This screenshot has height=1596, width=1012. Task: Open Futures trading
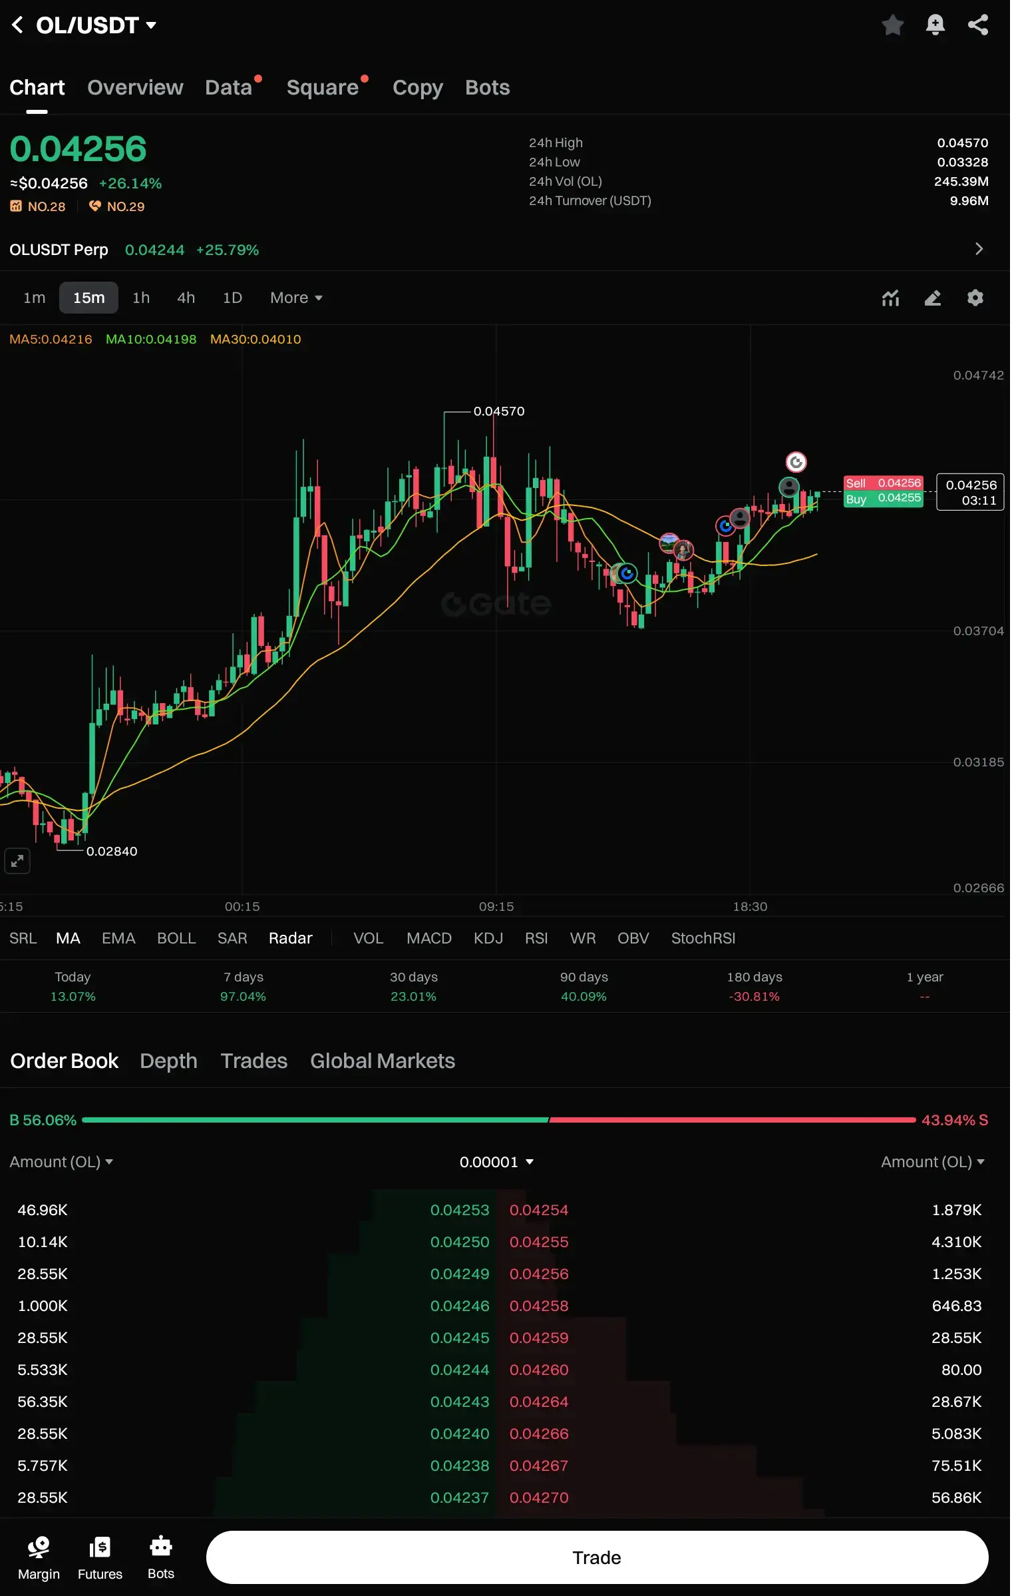100,1557
